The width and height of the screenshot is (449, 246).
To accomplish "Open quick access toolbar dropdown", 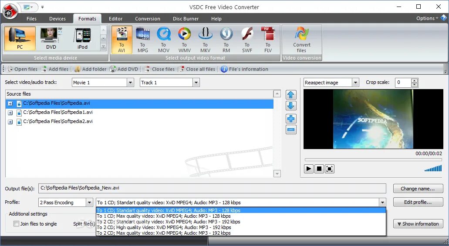I will point(42,7).
